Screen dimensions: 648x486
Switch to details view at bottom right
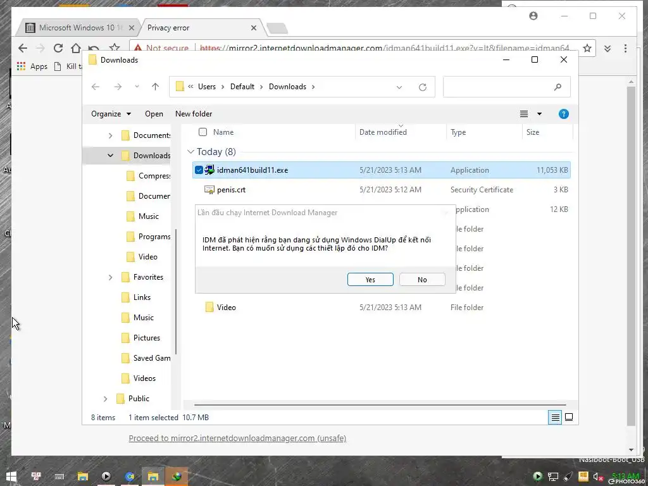555,418
